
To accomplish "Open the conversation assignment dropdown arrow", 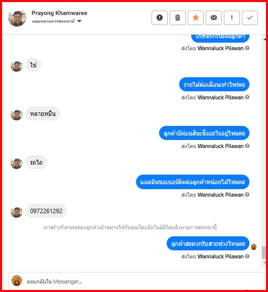I will tap(79, 21).
